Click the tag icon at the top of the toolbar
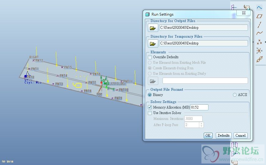The height and width of the screenshot is (165, 266). (x=247, y=7)
